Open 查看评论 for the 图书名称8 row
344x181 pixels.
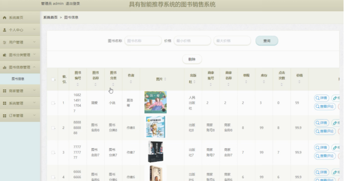pyautogui.click(x=325, y=131)
